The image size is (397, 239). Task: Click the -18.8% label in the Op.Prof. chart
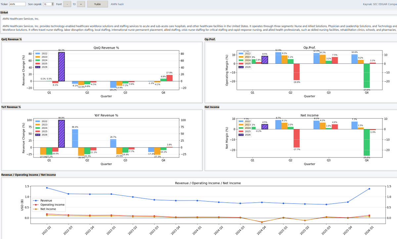click(x=296, y=82)
